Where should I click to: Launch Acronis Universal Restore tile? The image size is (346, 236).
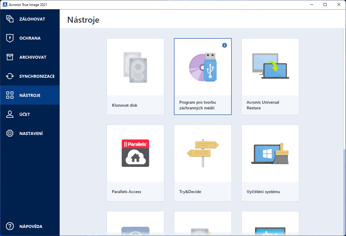click(x=270, y=77)
